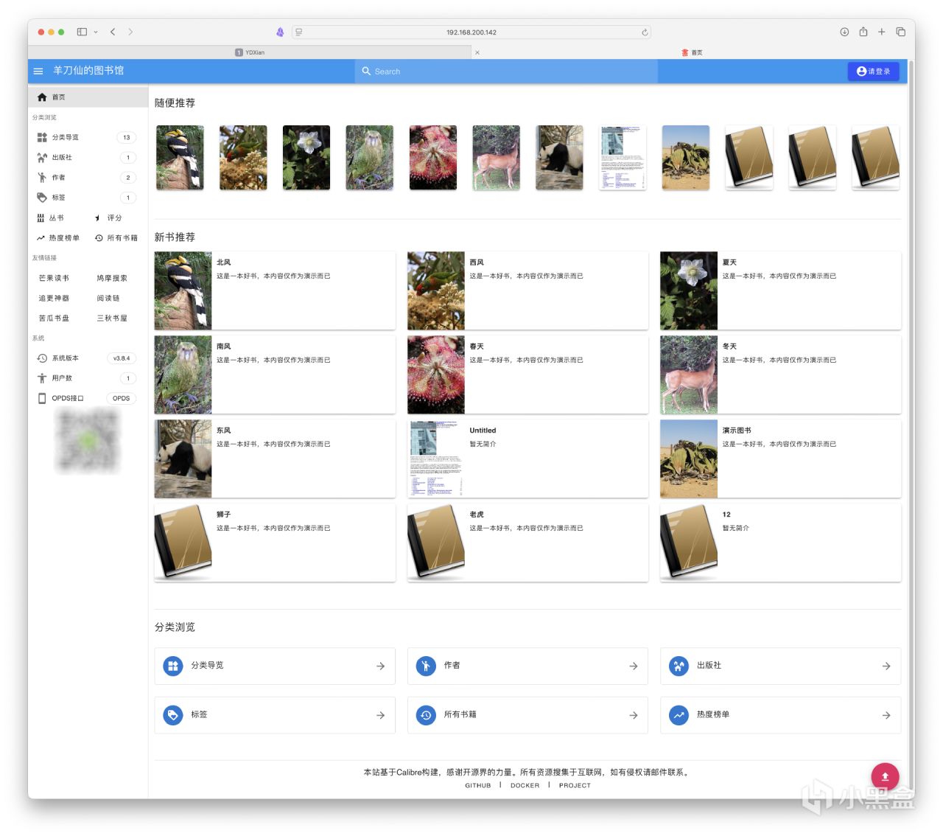Click the arrow on the 所有书籍 browse card
The image size is (943, 836).
pyautogui.click(x=633, y=715)
